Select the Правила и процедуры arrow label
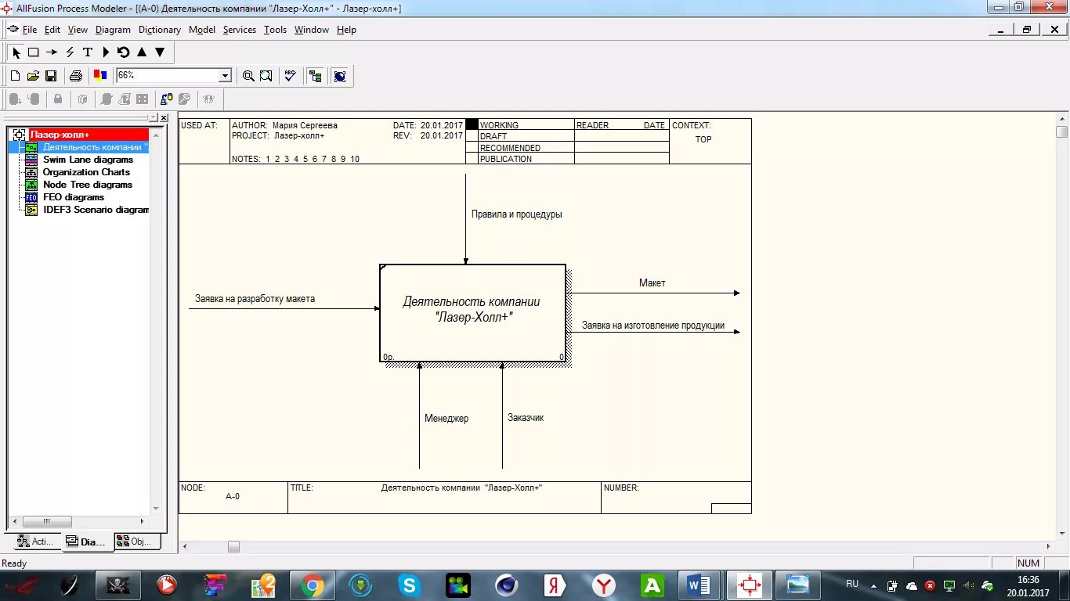The height and width of the screenshot is (601, 1070). 516,214
